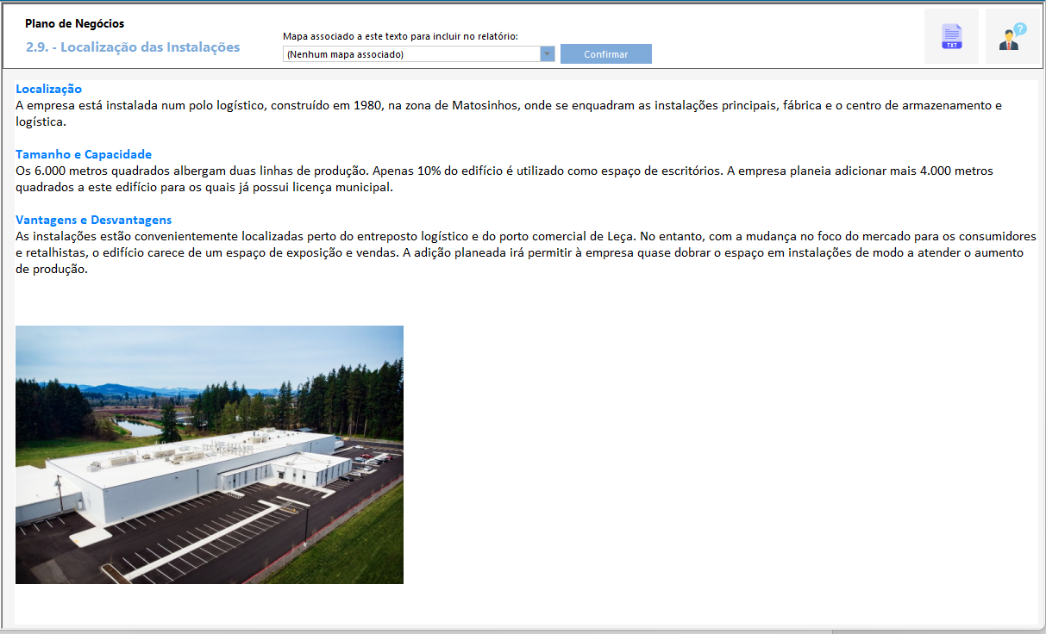The height and width of the screenshot is (634, 1046).
Task: Open the TXT document icon
Action: pyautogui.click(x=951, y=36)
